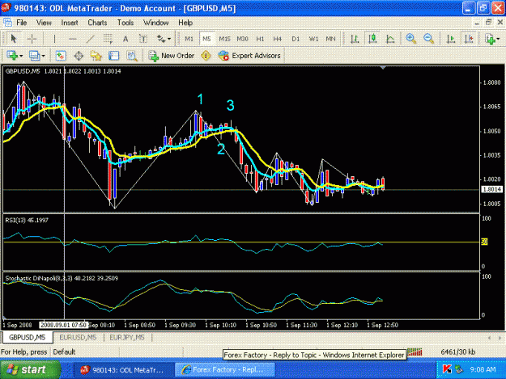Screen dimensions: 506x379
Task: Toggle candlestick chart display mode
Action: 372,39
